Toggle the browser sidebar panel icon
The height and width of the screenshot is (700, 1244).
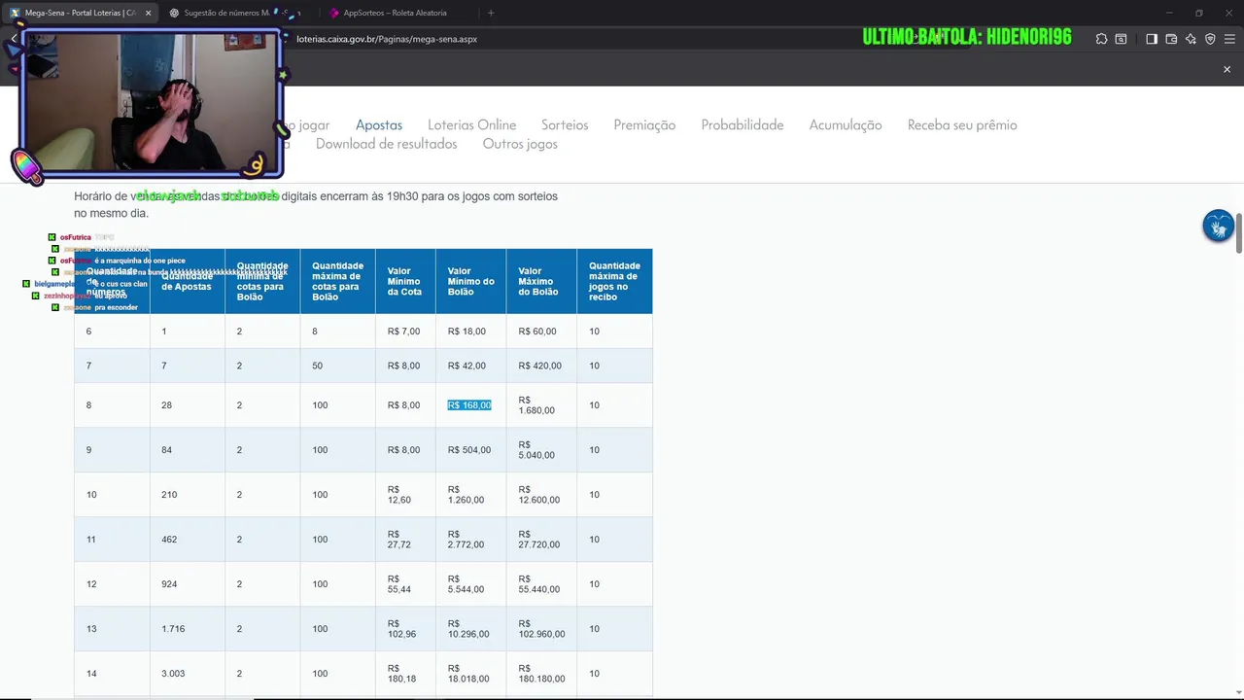pyautogui.click(x=1152, y=39)
